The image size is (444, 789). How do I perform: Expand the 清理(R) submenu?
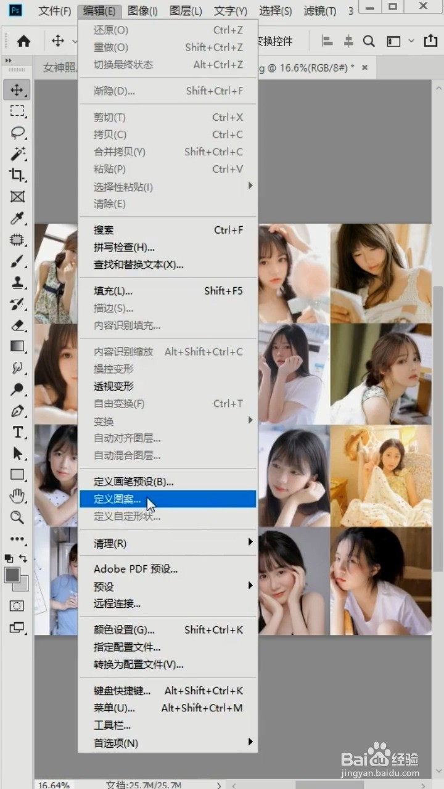[250, 542]
